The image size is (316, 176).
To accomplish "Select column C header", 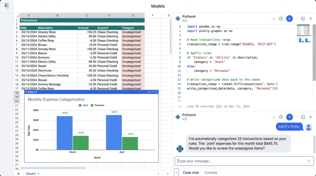I will pyautogui.click(x=87, y=15).
